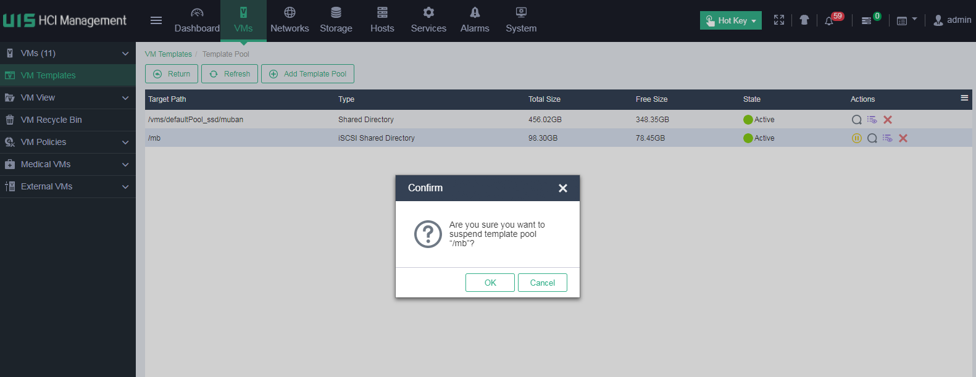Viewport: 976px width, 377px height.
Task: Click the Free Size column header
Action: [x=652, y=99]
